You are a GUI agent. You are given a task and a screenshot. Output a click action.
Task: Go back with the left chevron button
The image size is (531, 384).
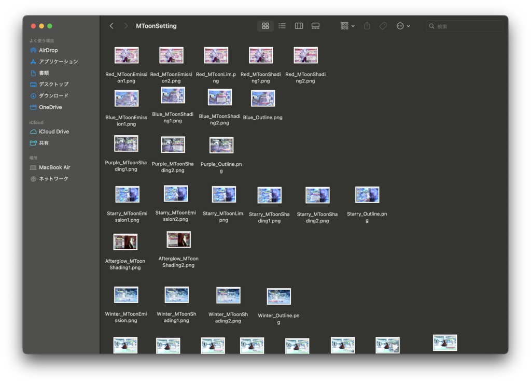111,26
